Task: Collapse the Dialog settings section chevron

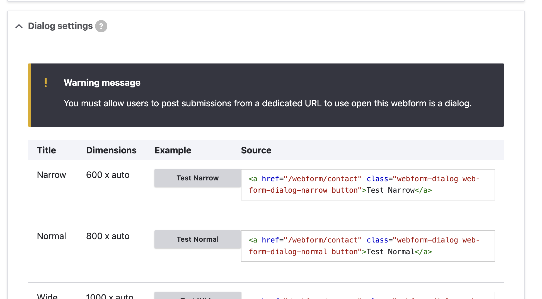Action: pos(19,26)
